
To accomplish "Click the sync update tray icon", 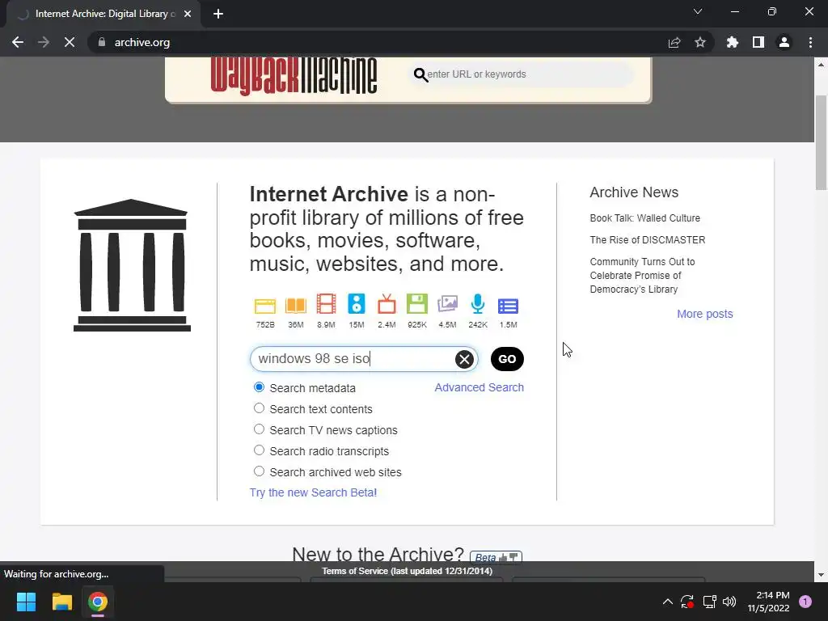I will point(687,602).
